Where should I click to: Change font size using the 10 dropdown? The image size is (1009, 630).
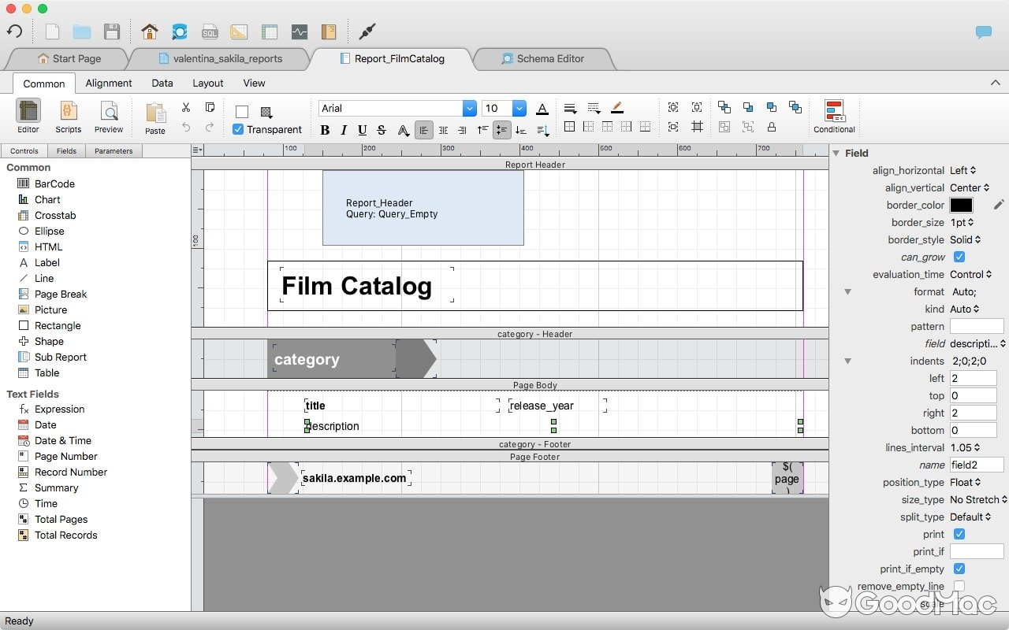click(516, 108)
